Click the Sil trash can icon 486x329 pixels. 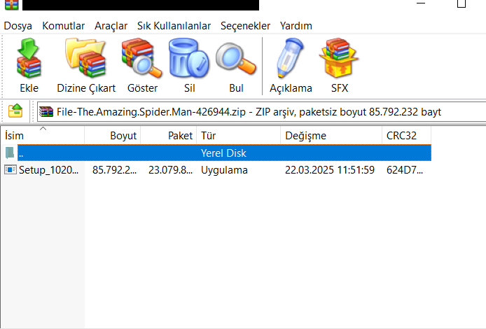coord(189,58)
